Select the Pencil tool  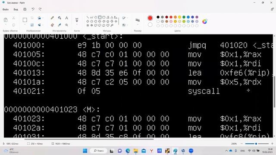pyautogui.click(x=52, y=18)
